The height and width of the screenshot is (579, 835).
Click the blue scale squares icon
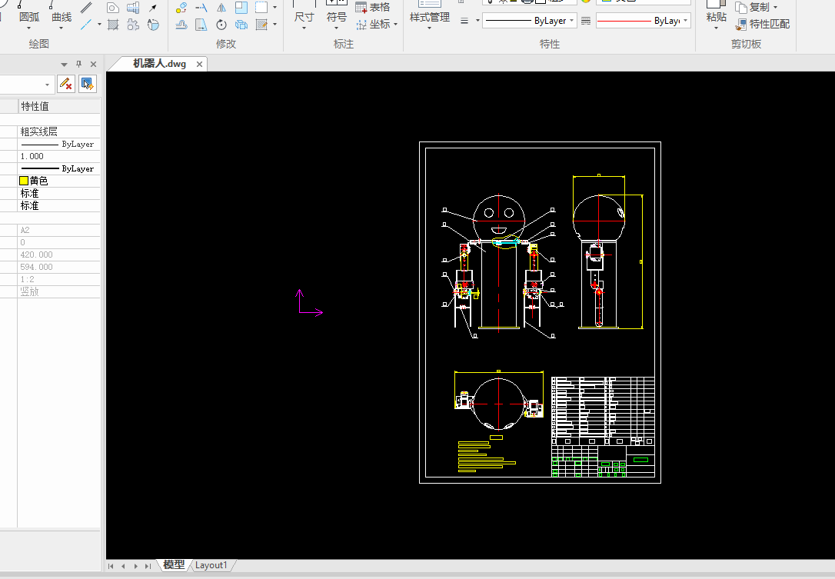click(241, 8)
